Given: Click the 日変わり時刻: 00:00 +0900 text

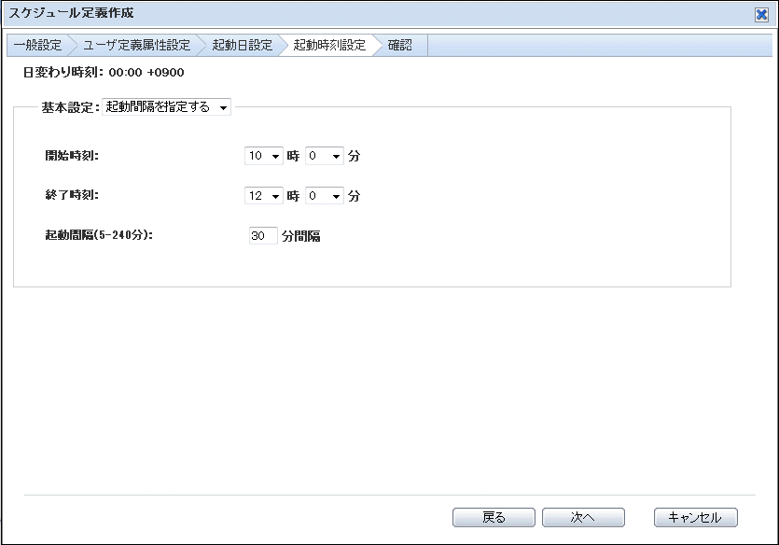Looking at the screenshot, I should [x=104, y=73].
